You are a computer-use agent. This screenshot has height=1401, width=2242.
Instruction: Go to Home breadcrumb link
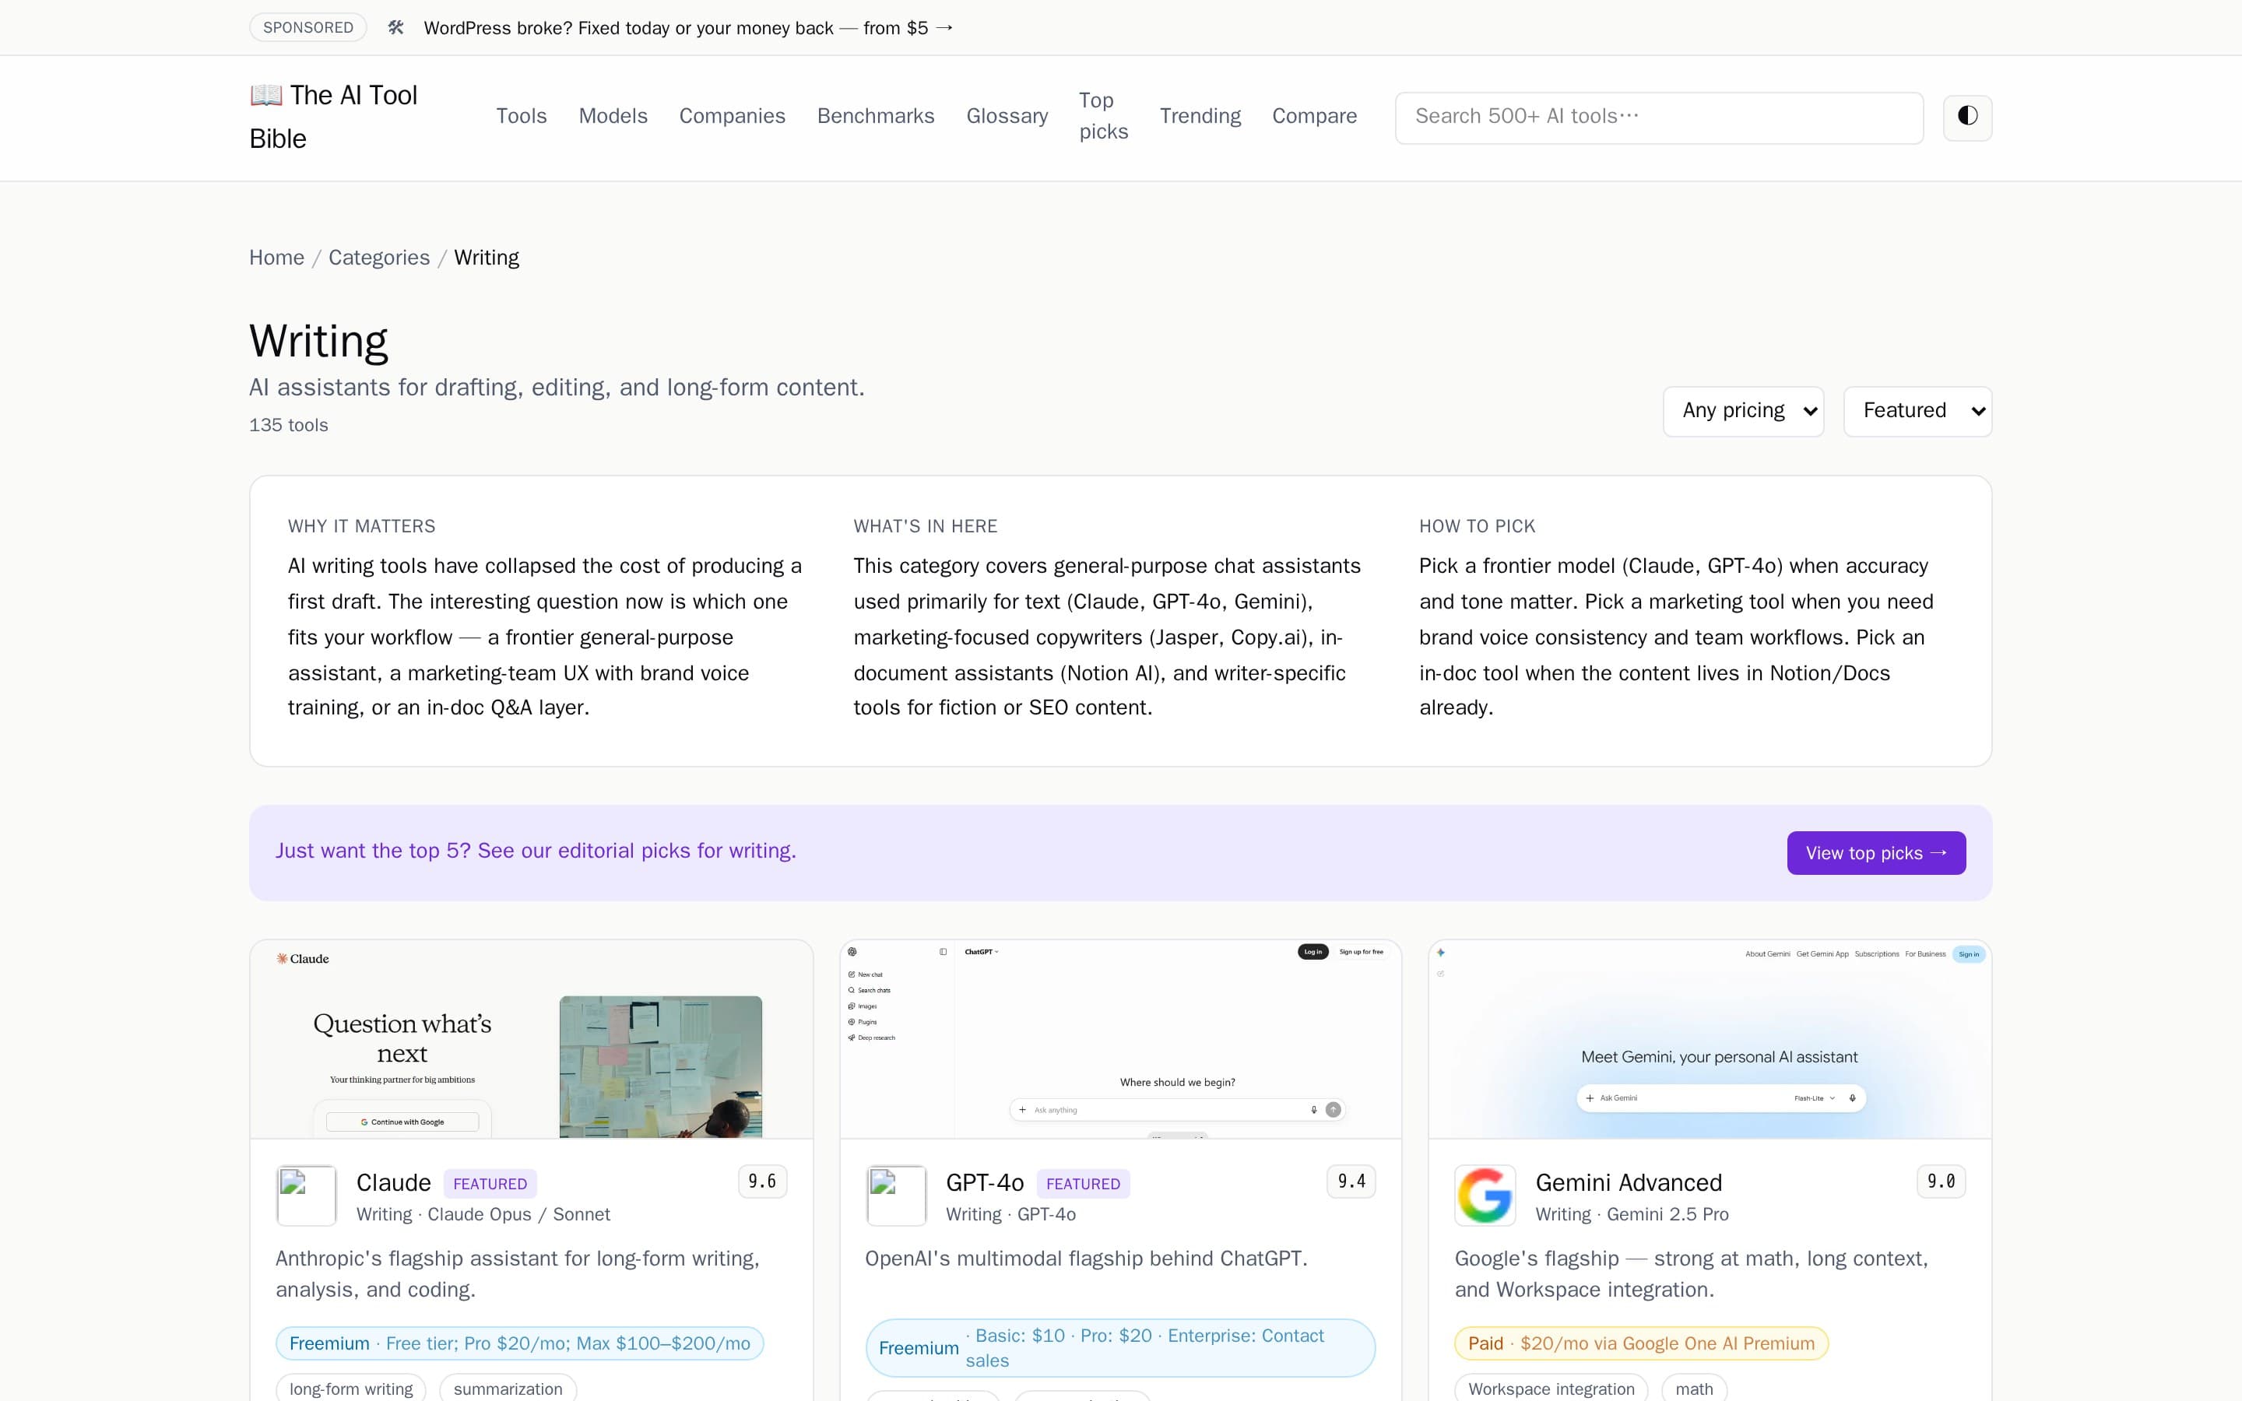pyautogui.click(x=276, y=258)
